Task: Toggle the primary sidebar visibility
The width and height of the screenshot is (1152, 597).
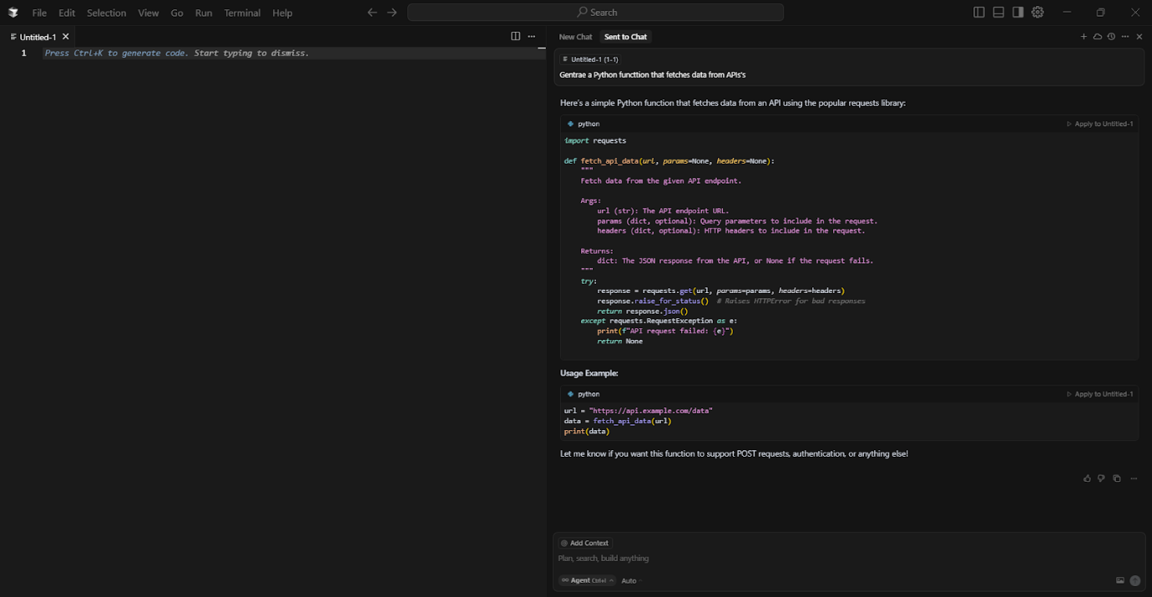Action: click(978, 12)
